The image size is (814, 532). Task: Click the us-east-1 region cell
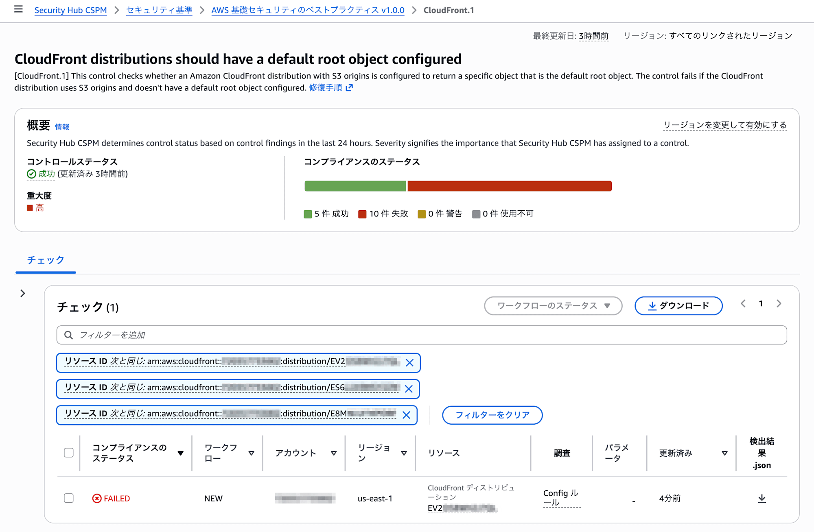point(375,499)
